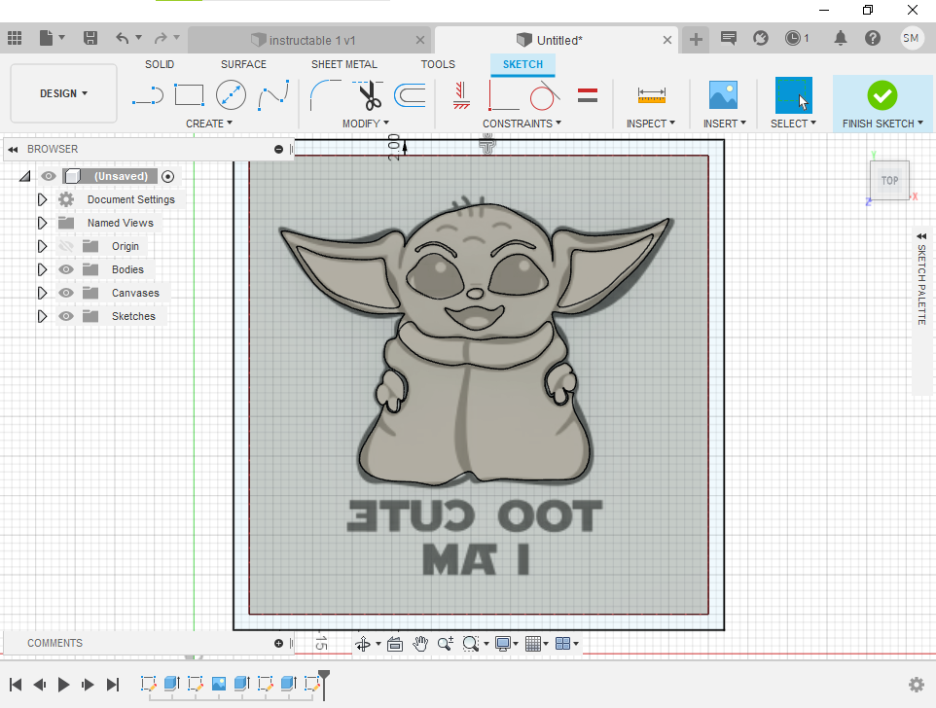Image resolution: width=936 pixels, height=708 pixels.
Task: Switch to the TOOLS tab
Action: point(438,64)
